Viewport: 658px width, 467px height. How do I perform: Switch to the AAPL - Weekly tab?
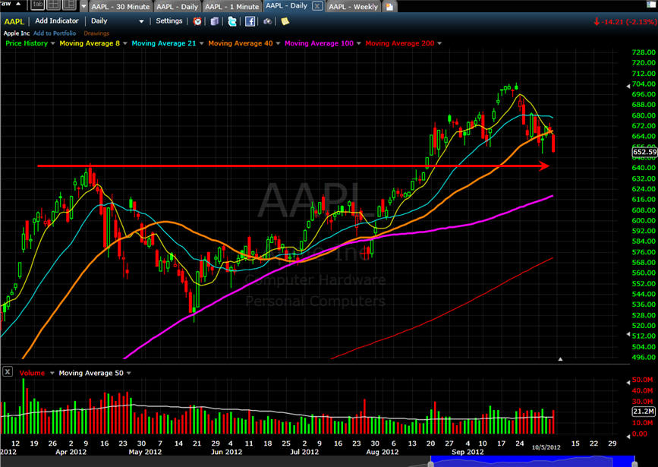pyautogui.click(x=354, y=7)
